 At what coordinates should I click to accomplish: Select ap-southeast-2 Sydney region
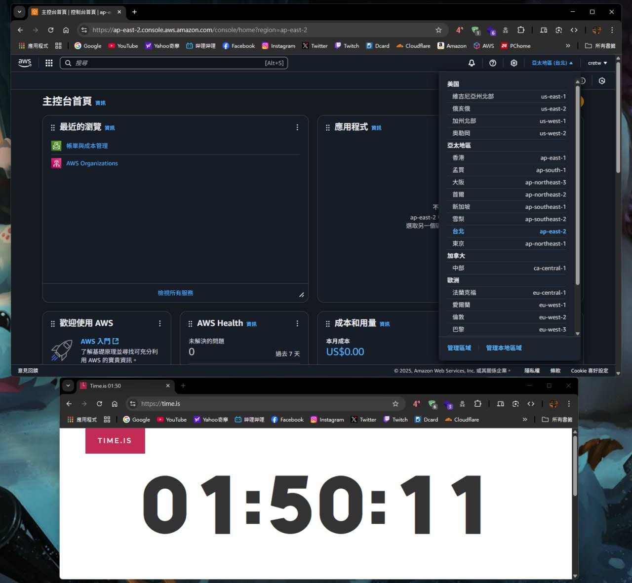tap(509, 219)
